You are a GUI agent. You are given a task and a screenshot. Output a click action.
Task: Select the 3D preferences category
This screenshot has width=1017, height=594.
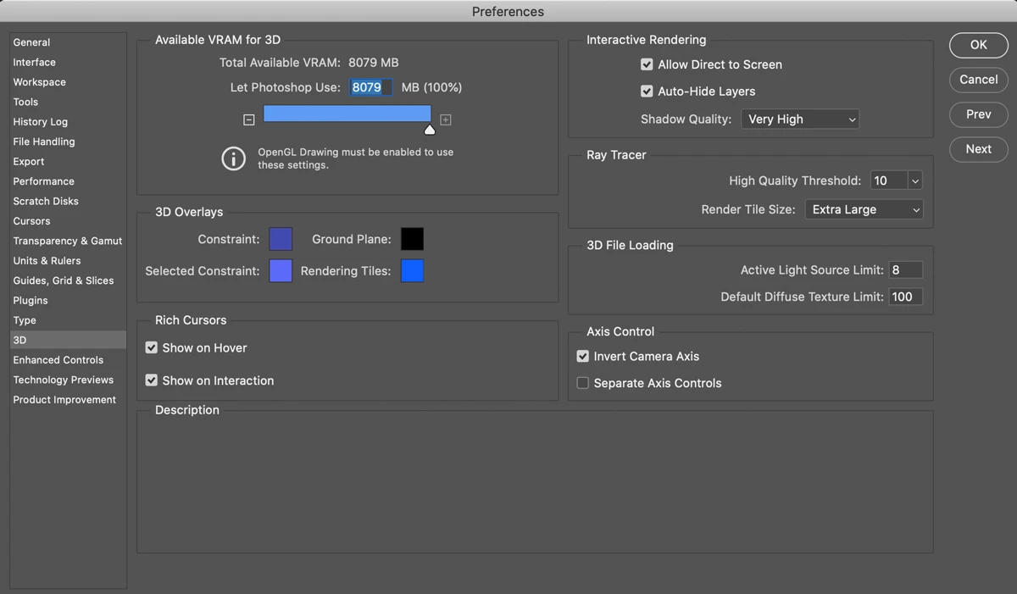pos(68,340)
